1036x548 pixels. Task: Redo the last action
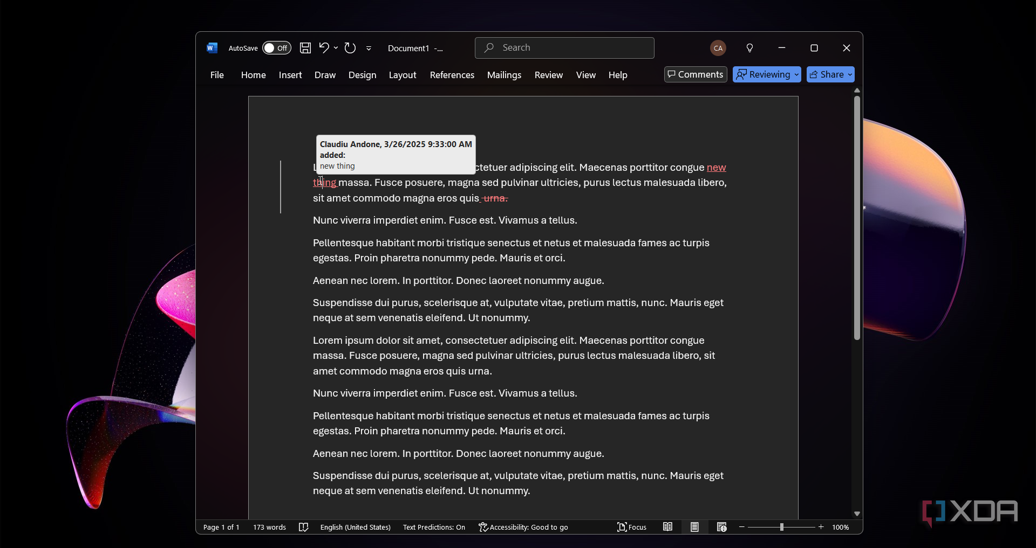pyautogui.click(x=350, y=48)
